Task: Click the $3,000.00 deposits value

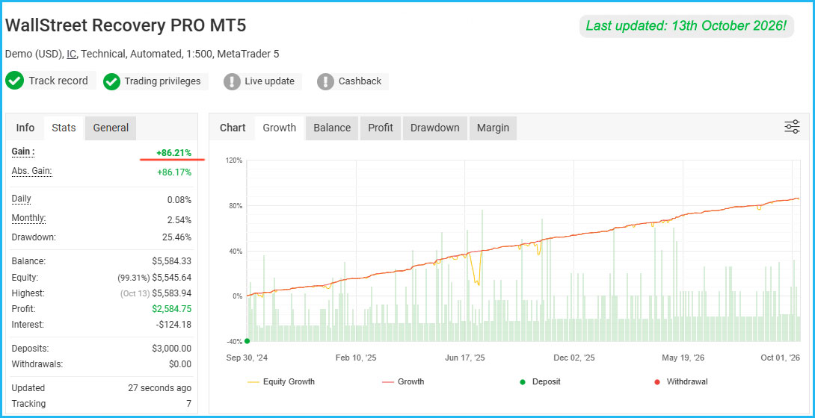Action: pos(171,349)
